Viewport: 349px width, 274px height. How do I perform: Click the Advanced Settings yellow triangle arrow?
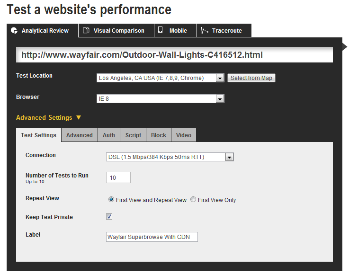coord(79,117)
